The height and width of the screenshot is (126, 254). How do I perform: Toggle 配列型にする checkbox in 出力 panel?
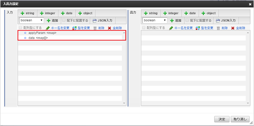[x=144, y=28]
